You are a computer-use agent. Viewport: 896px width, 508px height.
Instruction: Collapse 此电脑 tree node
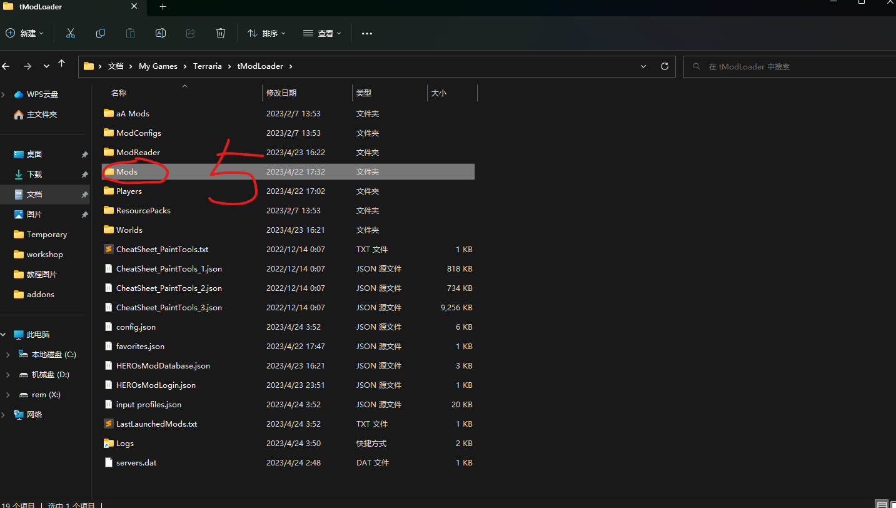click(4, 335)
